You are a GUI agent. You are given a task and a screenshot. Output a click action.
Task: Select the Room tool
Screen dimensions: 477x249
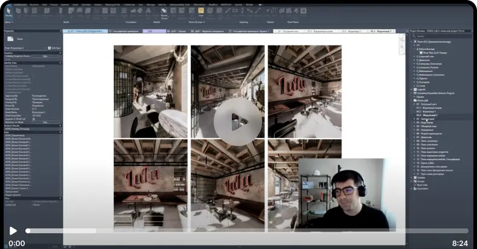tap(174, 12)
